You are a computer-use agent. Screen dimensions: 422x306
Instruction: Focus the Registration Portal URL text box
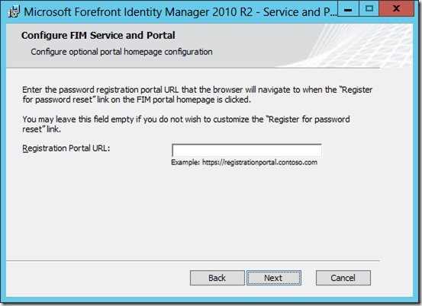[246, 150]
